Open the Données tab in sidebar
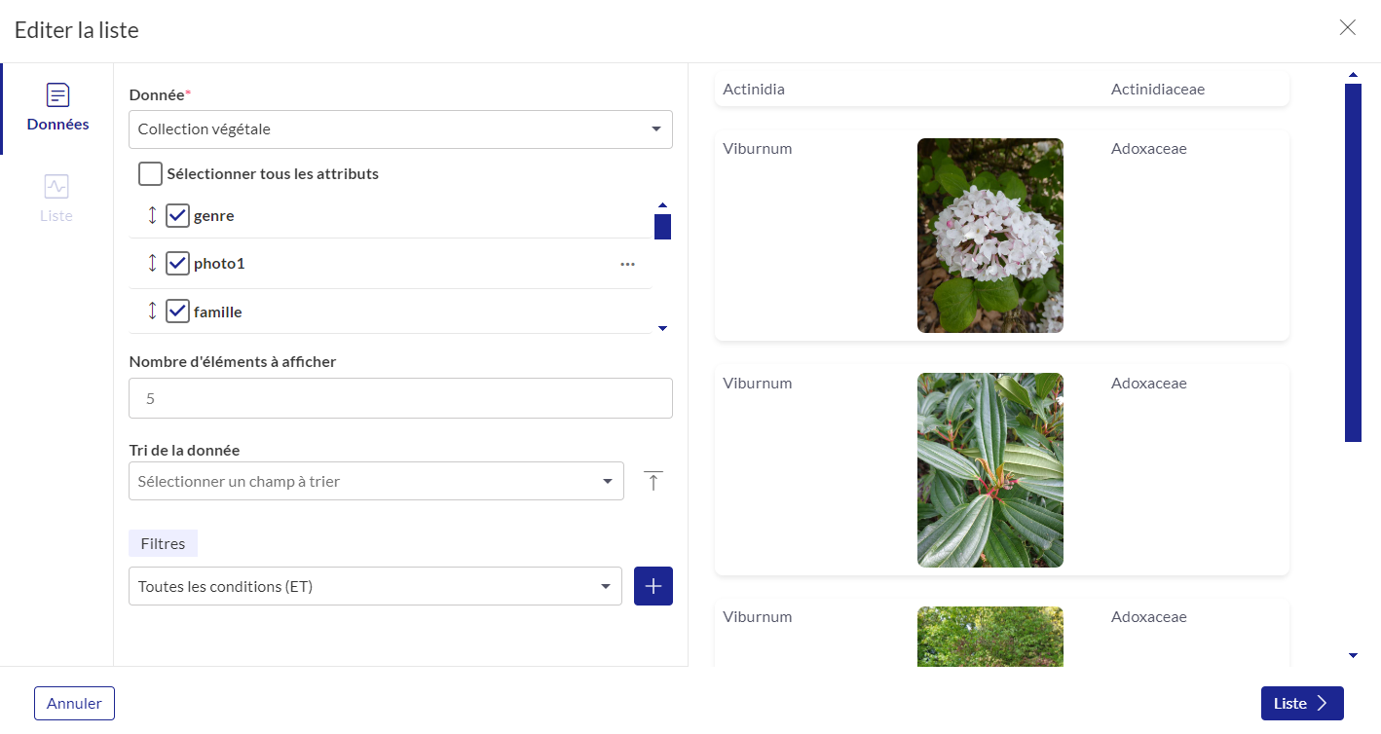 57,108
